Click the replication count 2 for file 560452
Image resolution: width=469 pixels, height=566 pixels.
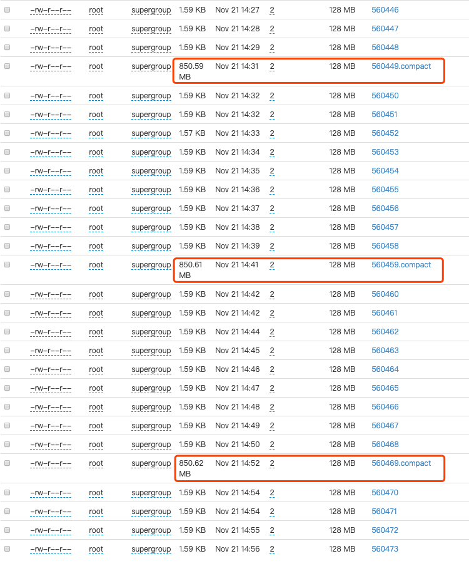click(x=271, y=133)
